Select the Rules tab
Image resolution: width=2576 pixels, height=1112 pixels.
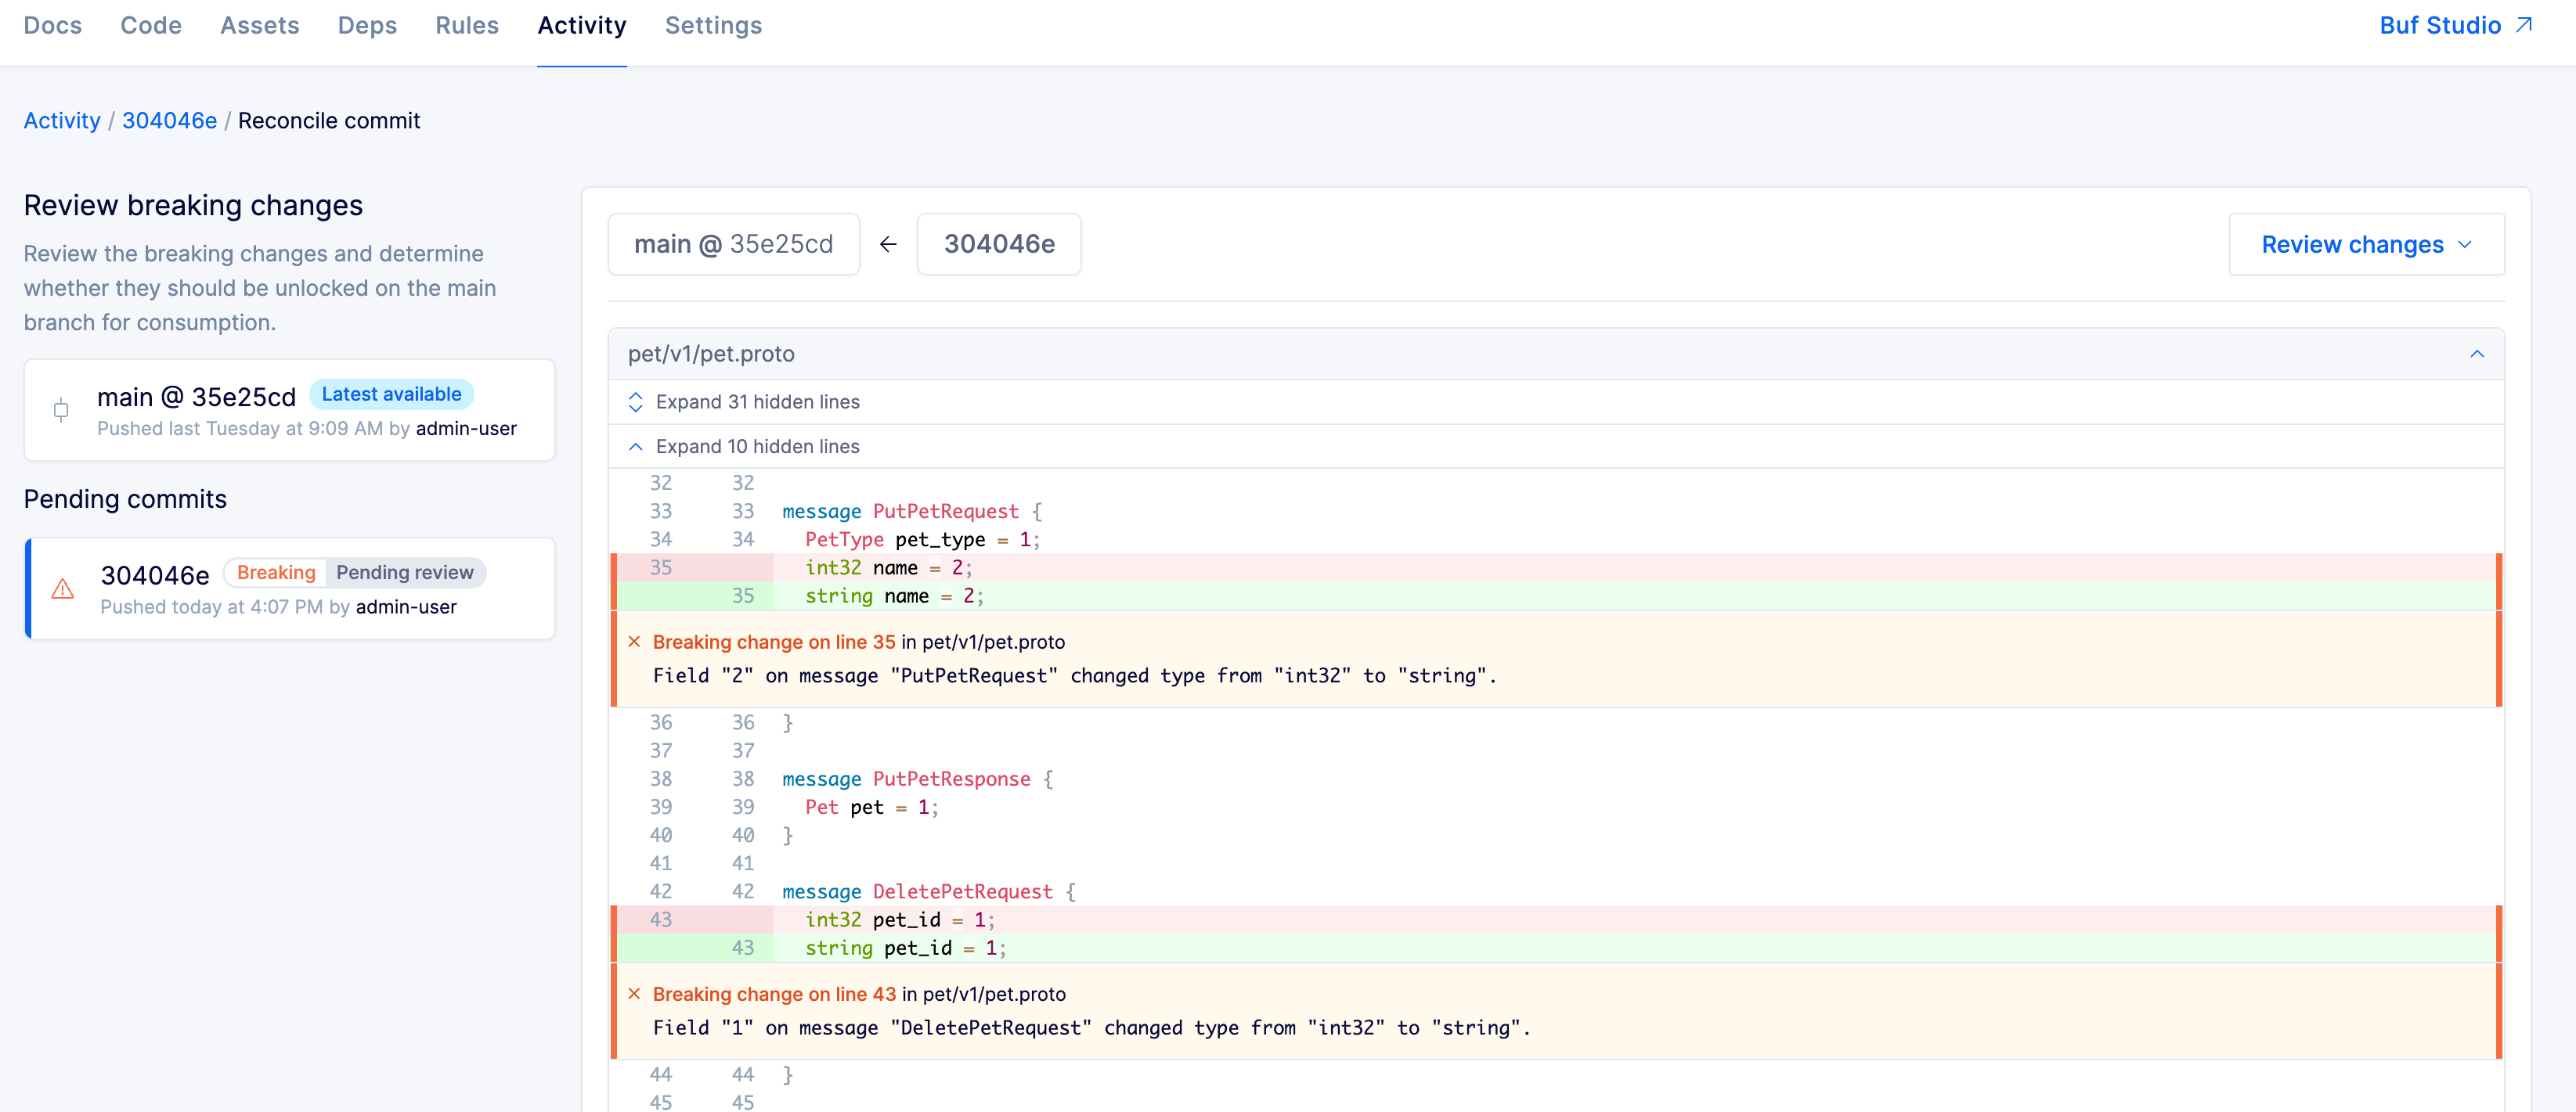[x=467, y=25]
